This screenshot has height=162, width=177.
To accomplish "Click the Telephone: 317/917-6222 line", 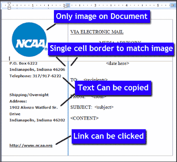I will [x=35, y=76].
